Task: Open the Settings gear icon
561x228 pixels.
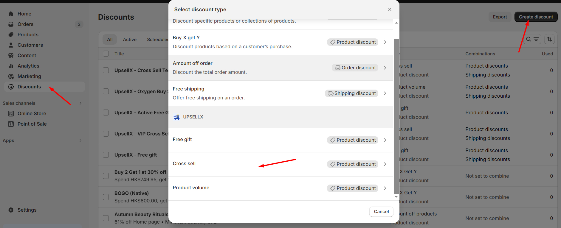Action: [11, 210]
